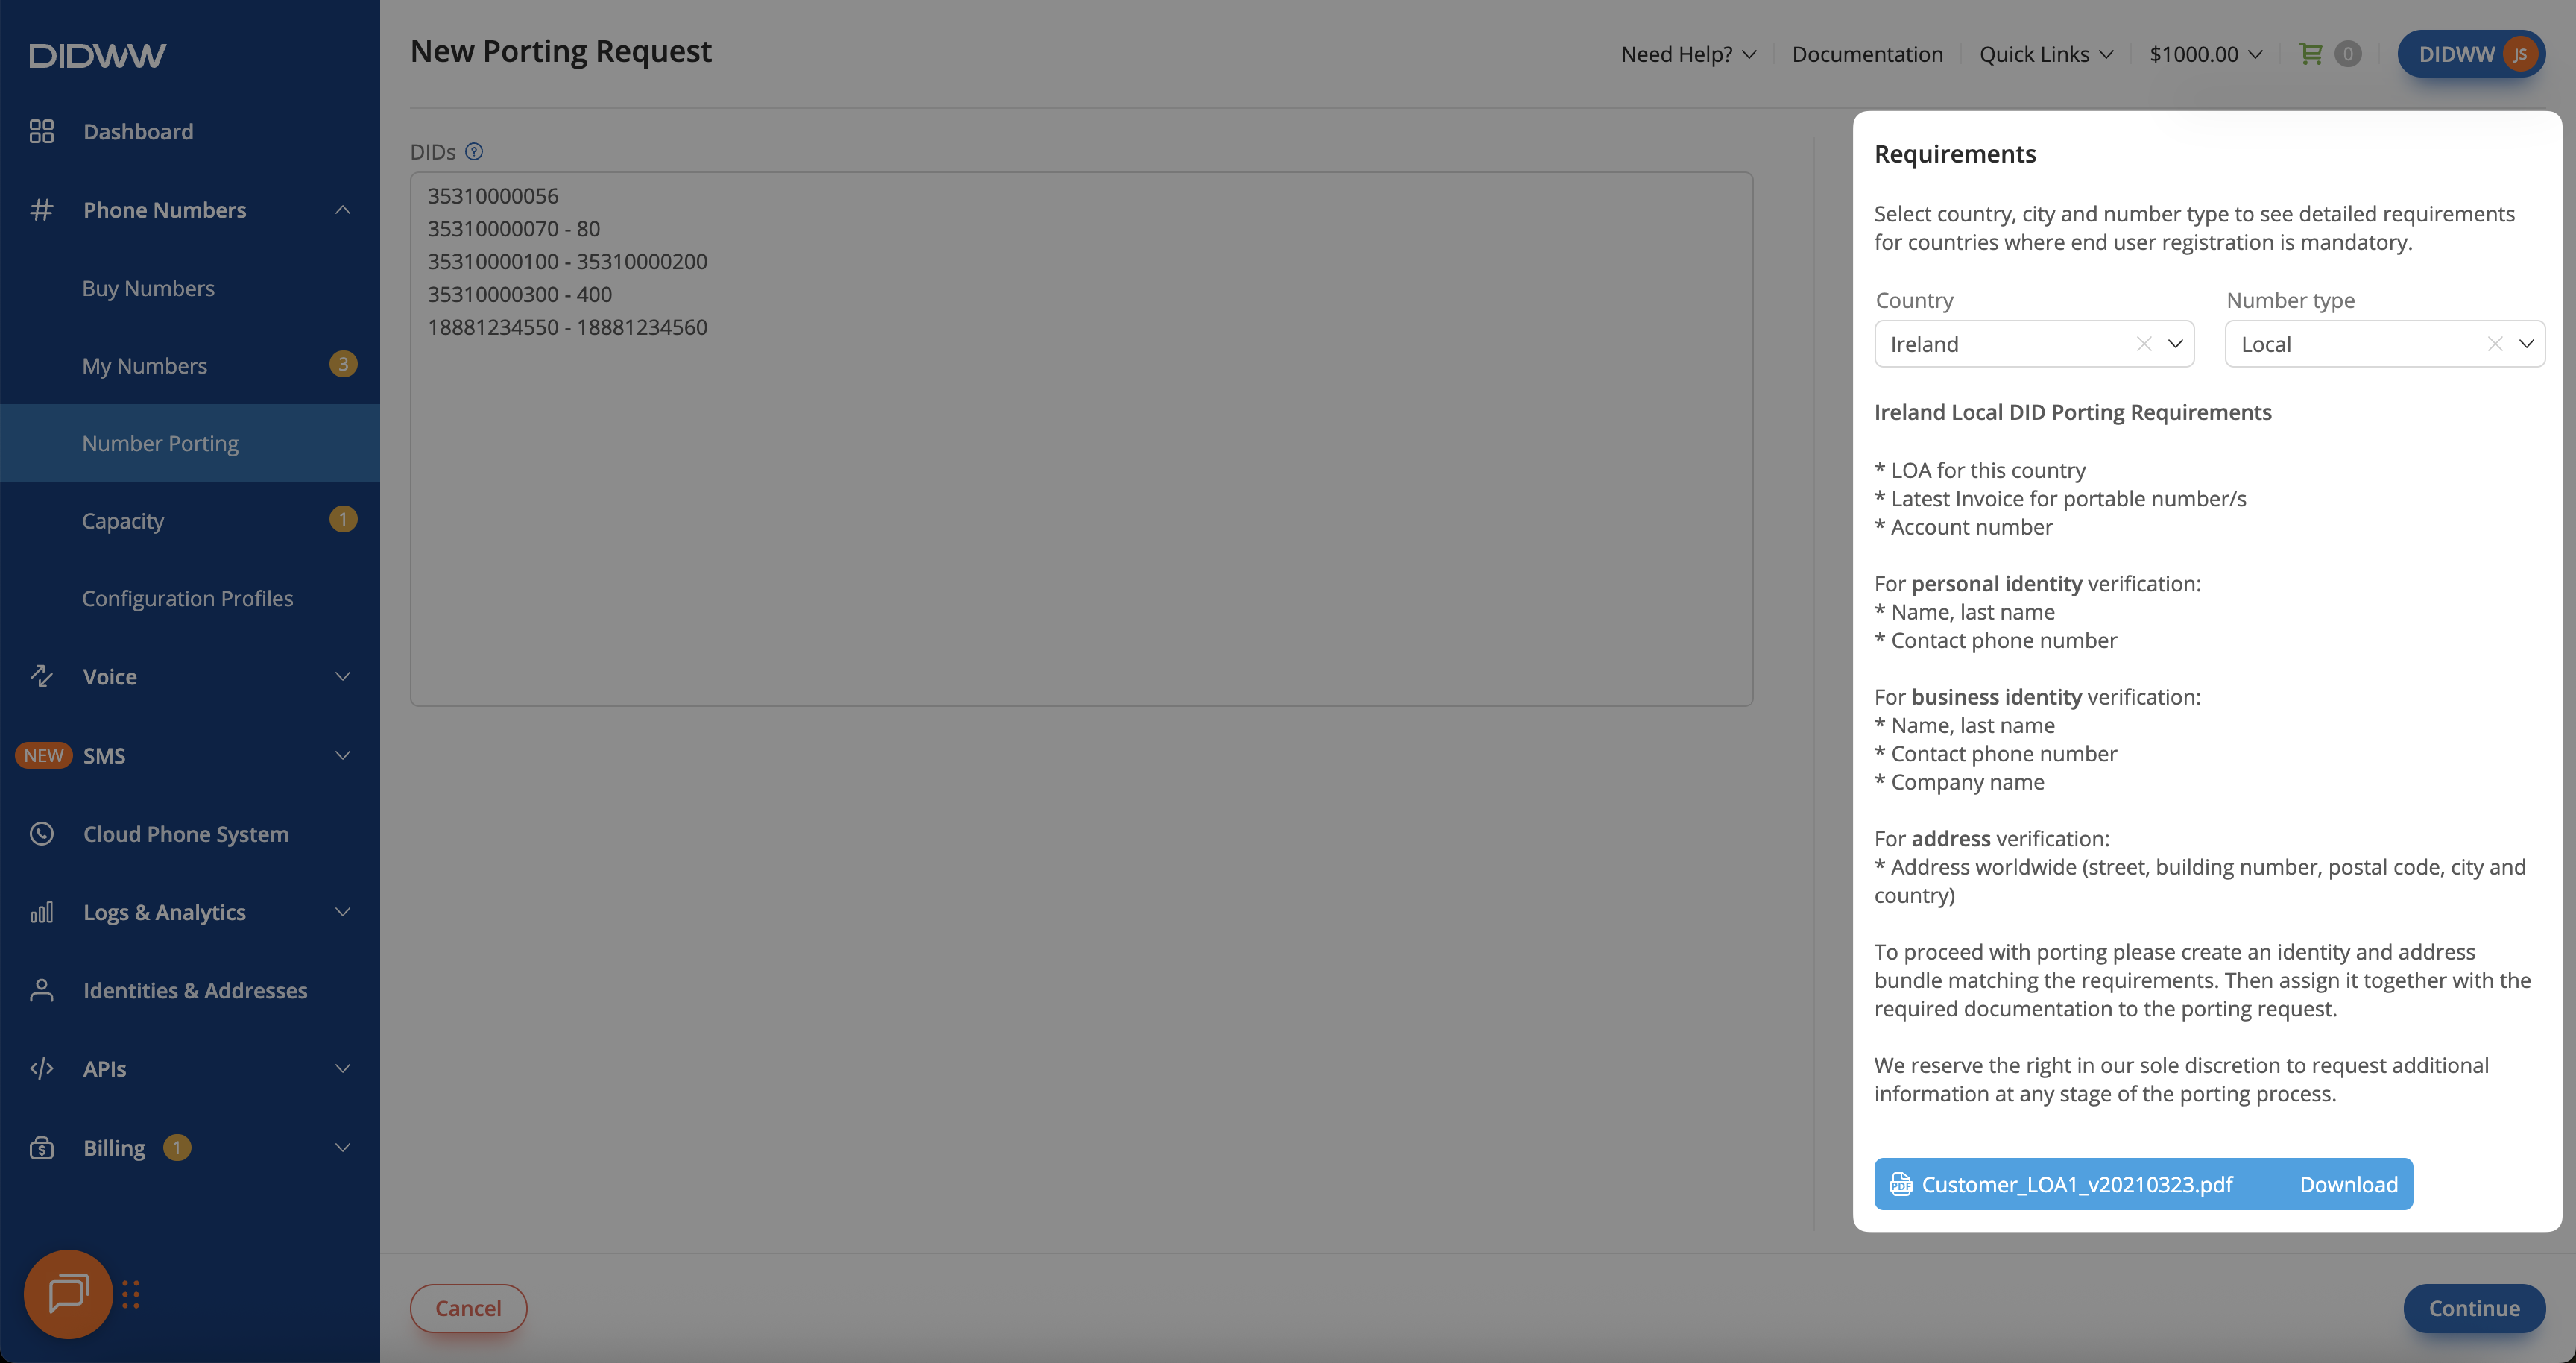Download the Customer_LOA1 PDF file
The width and height of the screenshot is (2576, 1363).
click(2347, 1184)
